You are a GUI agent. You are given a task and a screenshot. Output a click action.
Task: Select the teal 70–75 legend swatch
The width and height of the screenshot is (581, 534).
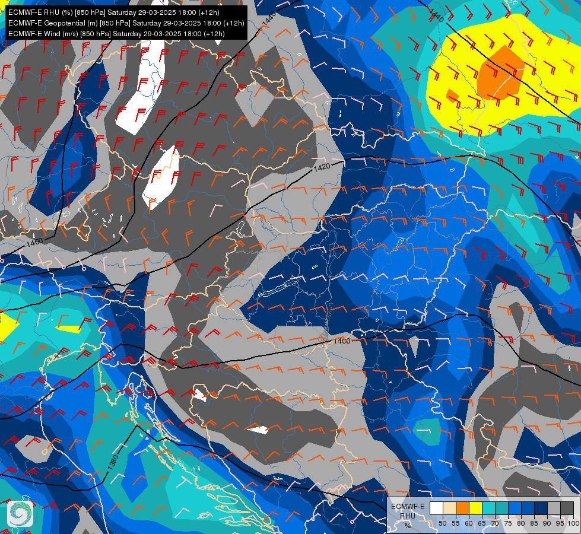(501, 508)
